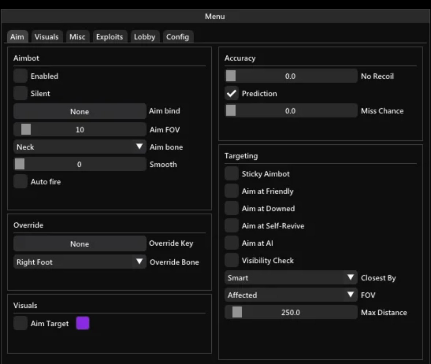Click the Max Distance slider
Viewport: 431px width, 364px height.
tap(291, 312)
